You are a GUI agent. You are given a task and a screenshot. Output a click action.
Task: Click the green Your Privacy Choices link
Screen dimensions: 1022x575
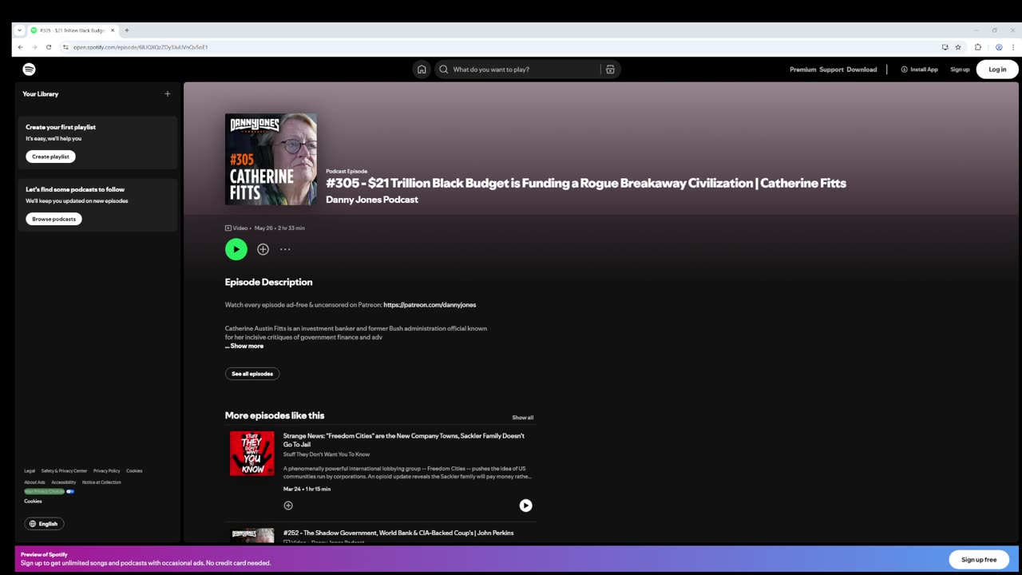[44, 491]
